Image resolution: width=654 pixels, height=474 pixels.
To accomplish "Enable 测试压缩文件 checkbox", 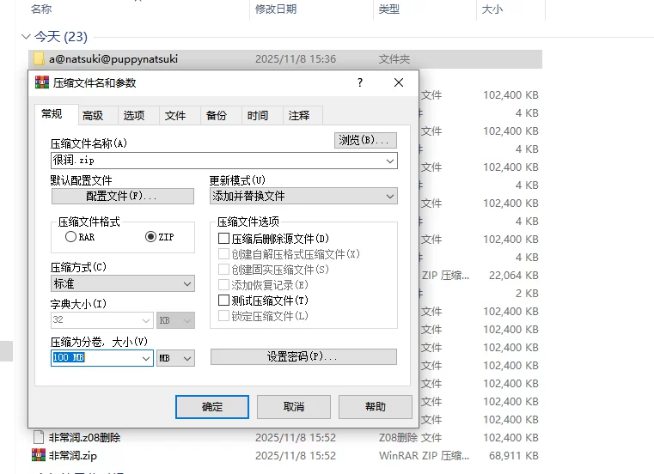I will 224,301.
